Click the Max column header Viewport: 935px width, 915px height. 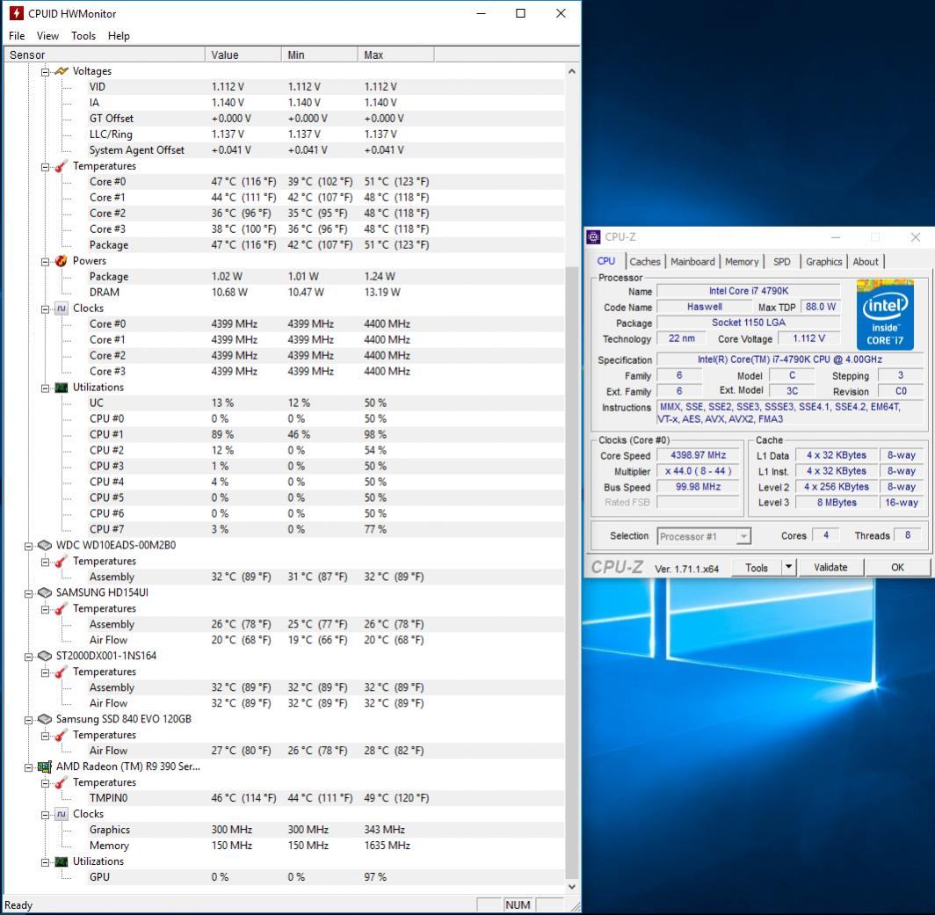pos(396,54)
